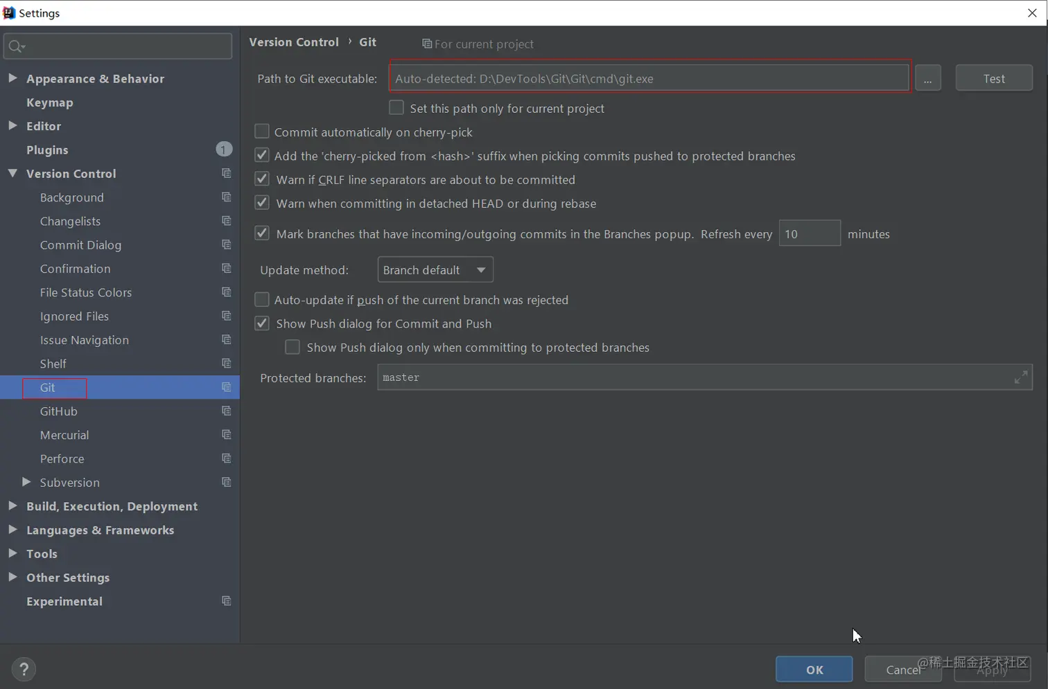Open help with the question mark icon
The width and height of the screenshot is (1048, 689).
pos(24,669)
